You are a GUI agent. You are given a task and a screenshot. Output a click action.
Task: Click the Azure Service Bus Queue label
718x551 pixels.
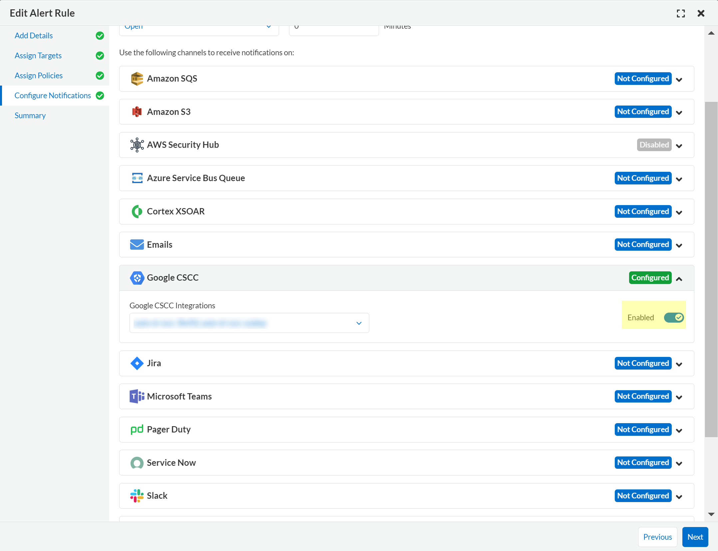coord(196,178)
